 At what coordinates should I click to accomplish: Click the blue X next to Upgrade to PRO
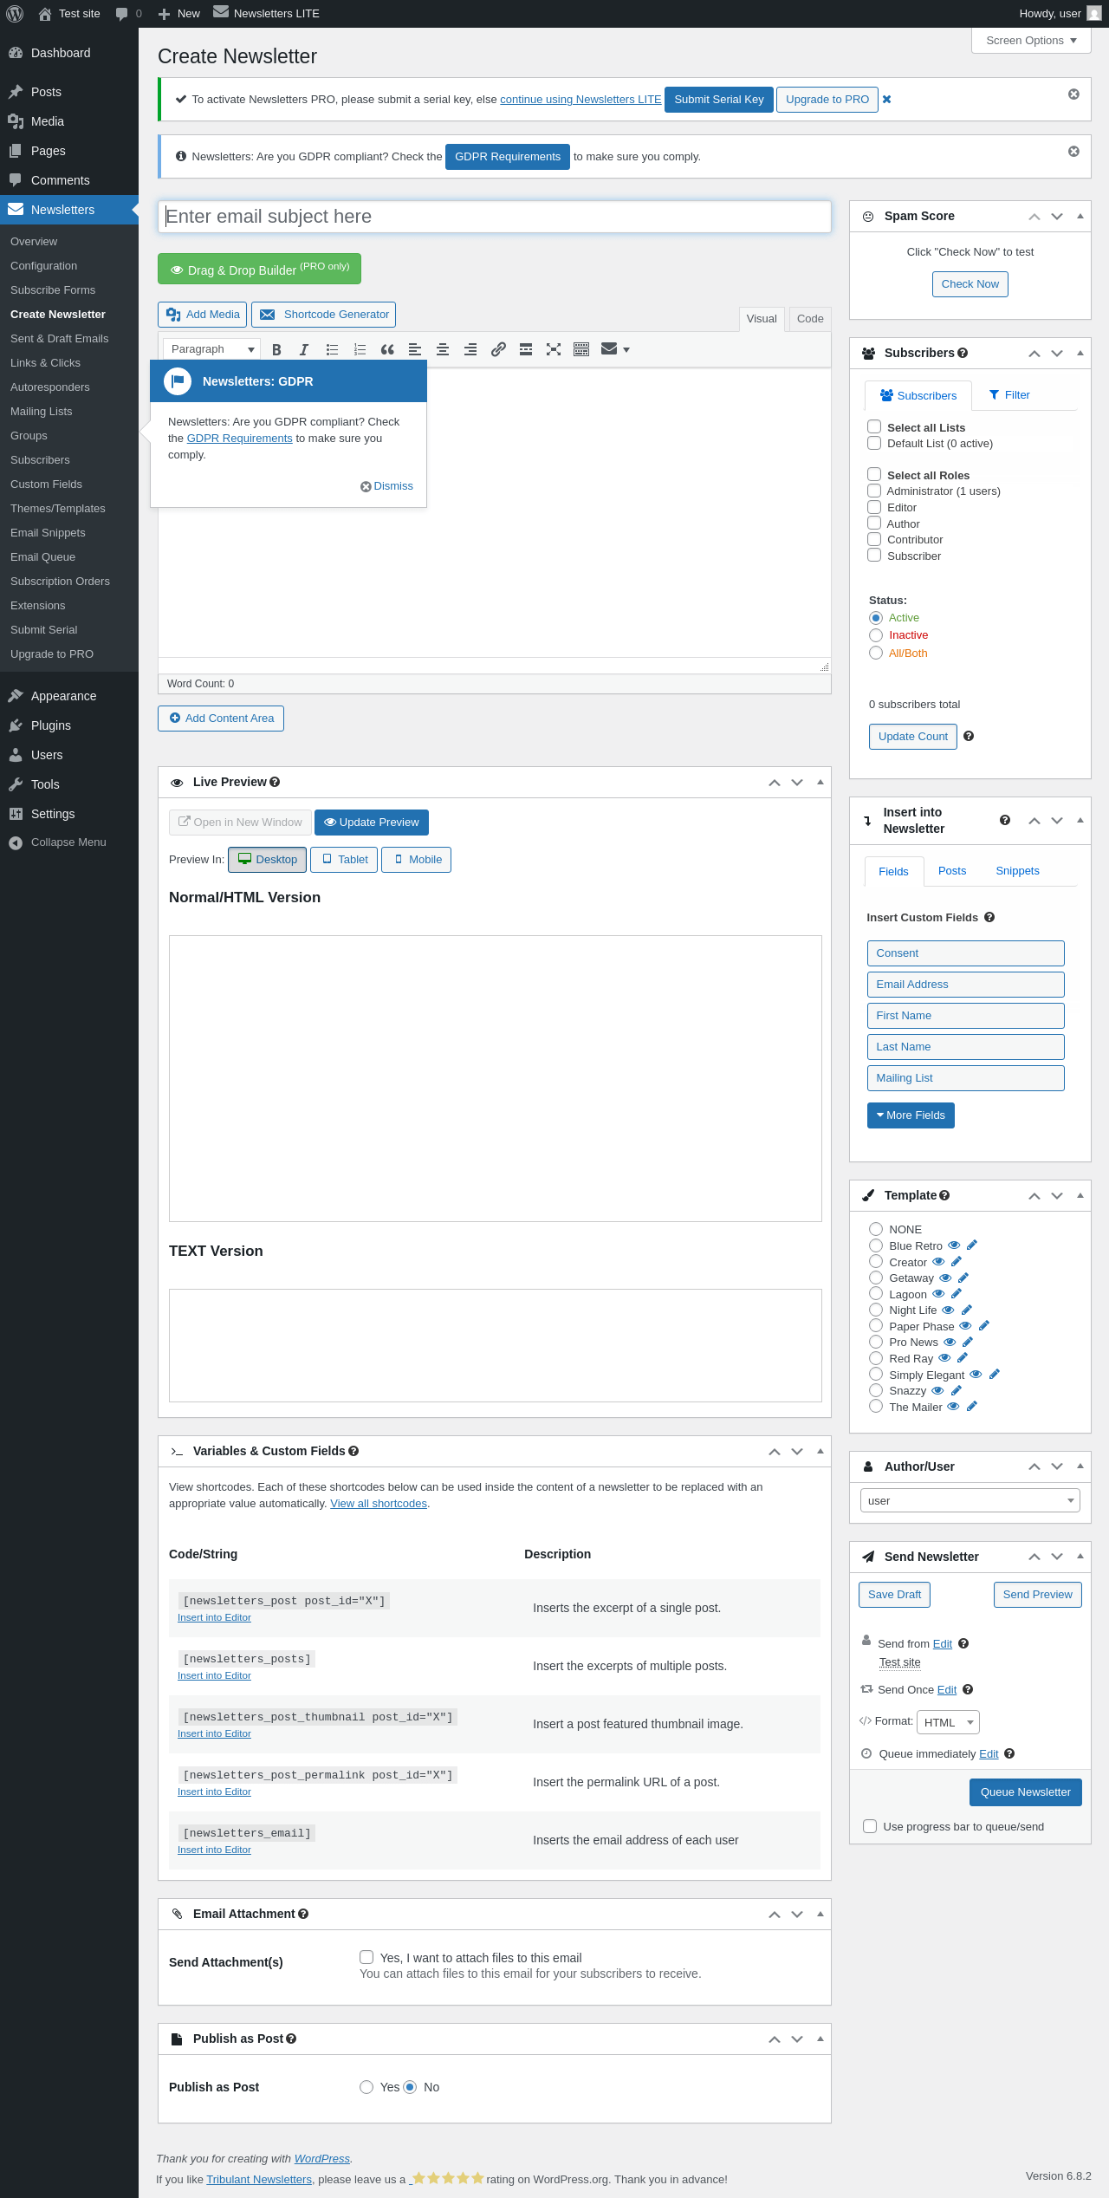(x=886, y=100)
